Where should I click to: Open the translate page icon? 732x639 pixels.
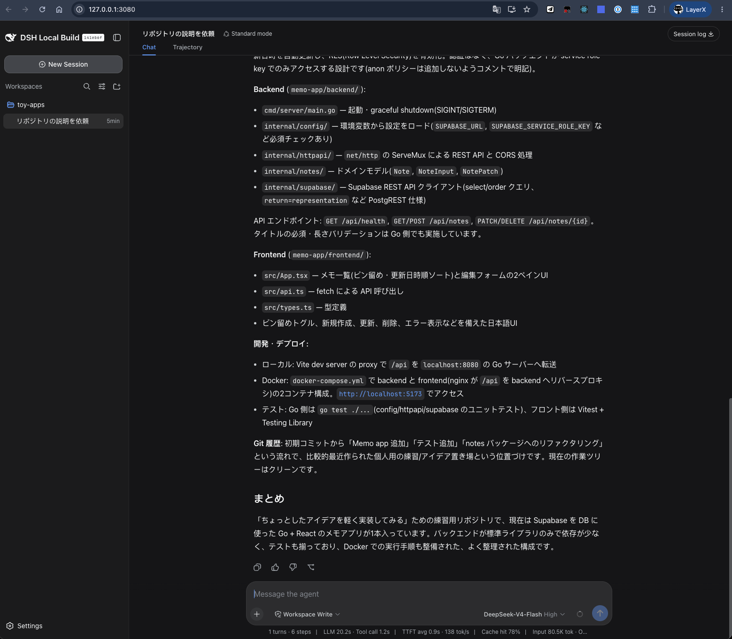tap(496, 9)
